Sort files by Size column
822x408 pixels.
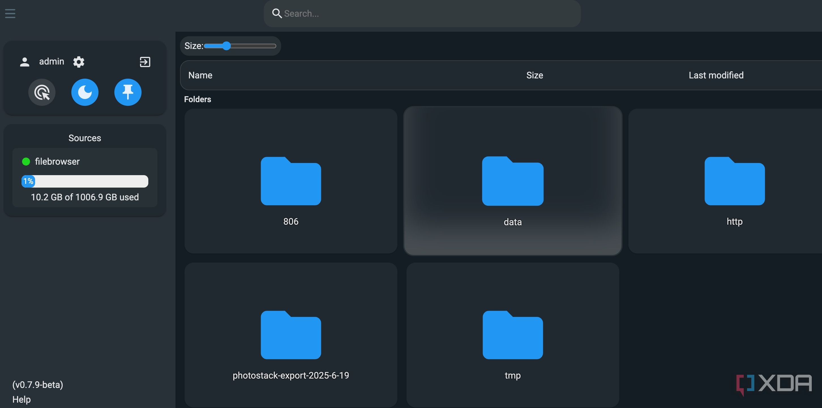(534, 75)
